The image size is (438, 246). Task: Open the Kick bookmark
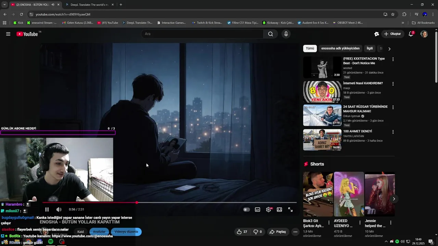tap(18, 23)
